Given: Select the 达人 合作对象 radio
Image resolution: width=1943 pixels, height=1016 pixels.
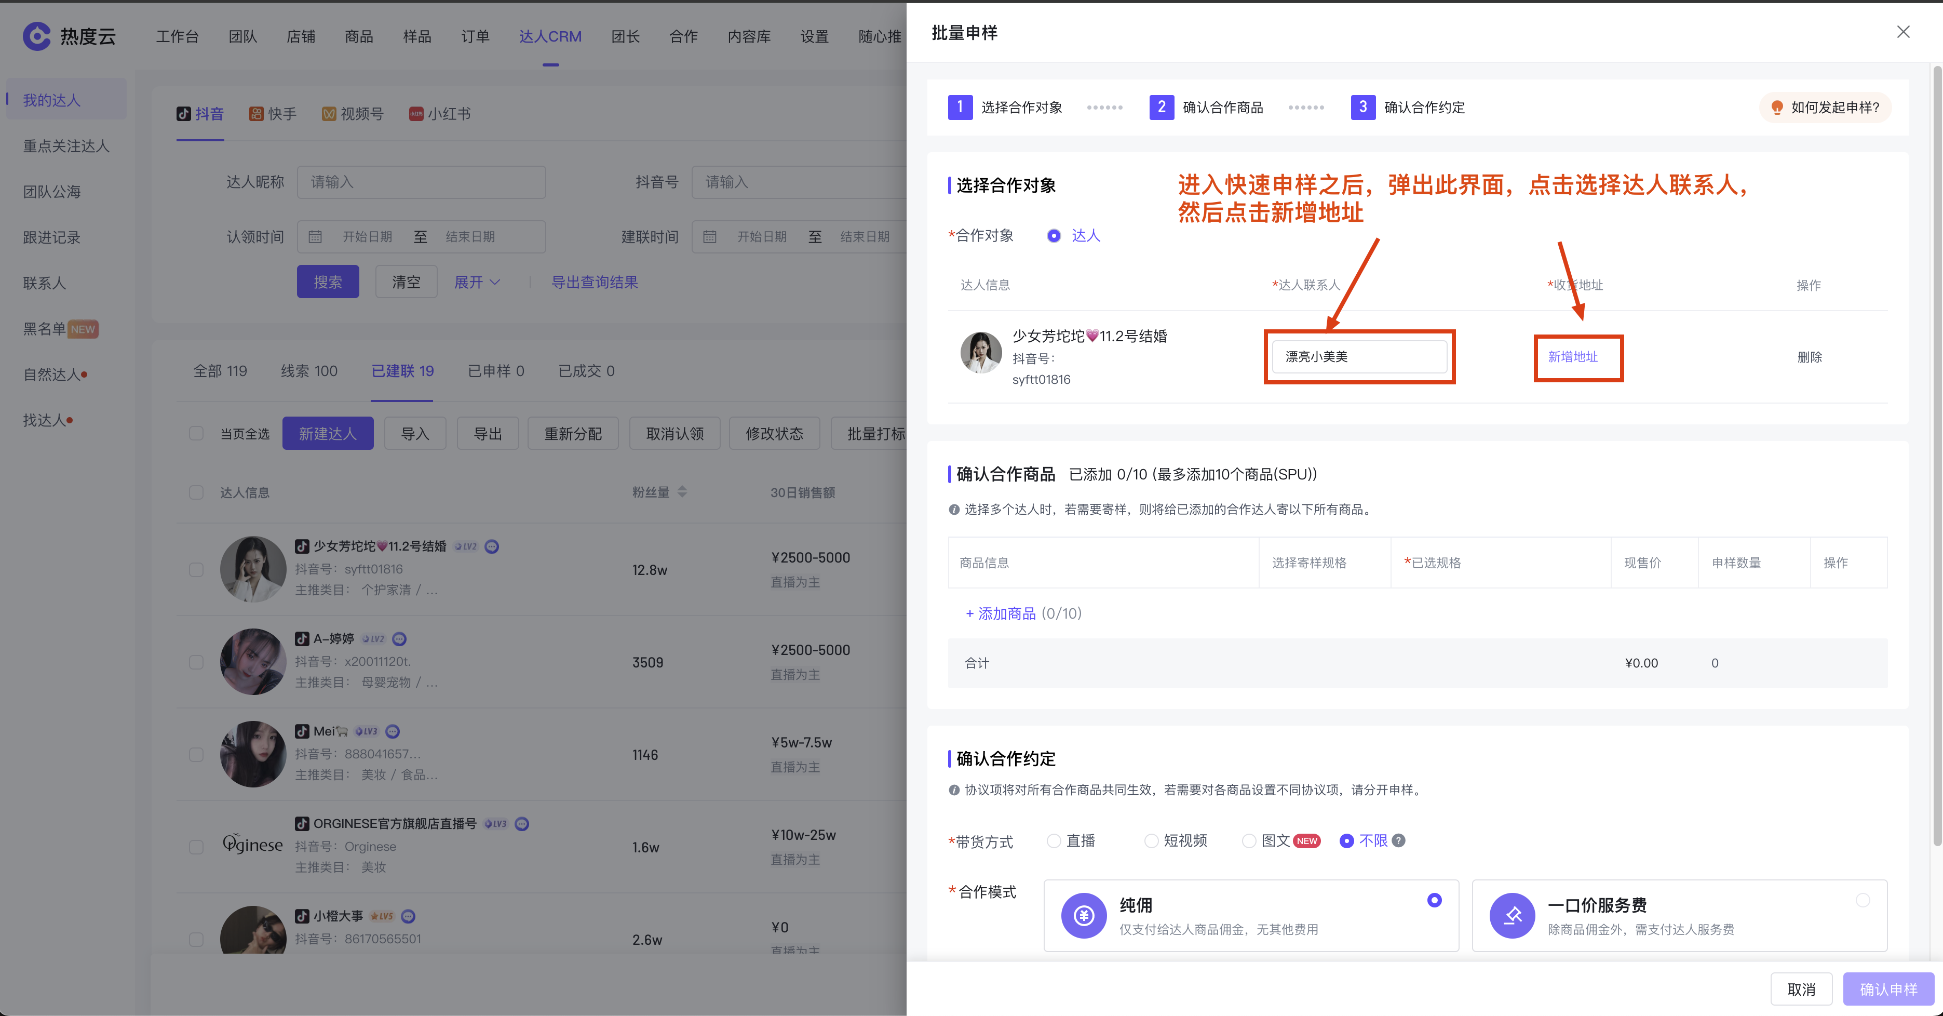Looking at the screenshot, I should tap(1054, 236).
